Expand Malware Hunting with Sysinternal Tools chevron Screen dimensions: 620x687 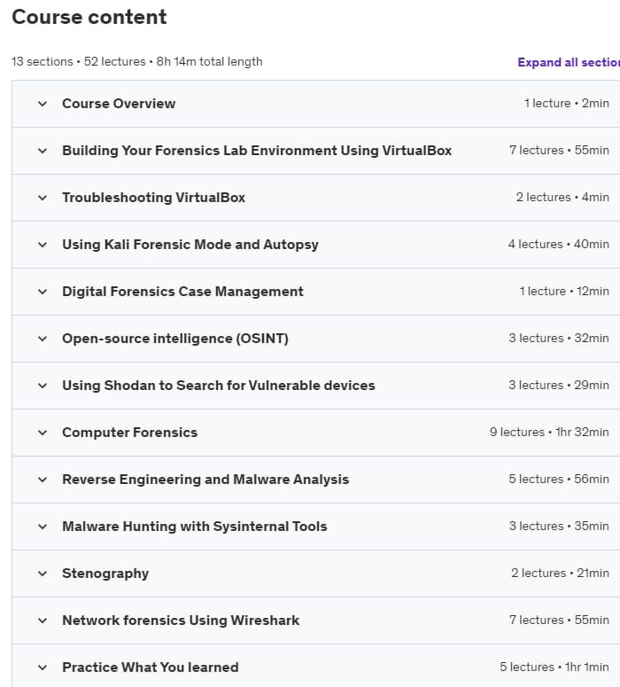43,527
